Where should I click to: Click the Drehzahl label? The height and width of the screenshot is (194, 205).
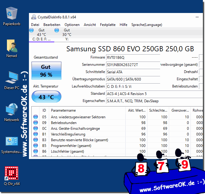point(191,72)
